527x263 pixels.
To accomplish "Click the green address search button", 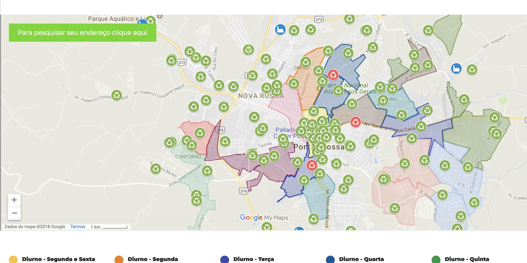I will click(x=82, y=32).
